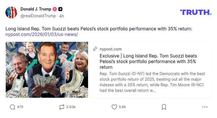
Task: Open the profile avatar picture
Action: [11, 12]
